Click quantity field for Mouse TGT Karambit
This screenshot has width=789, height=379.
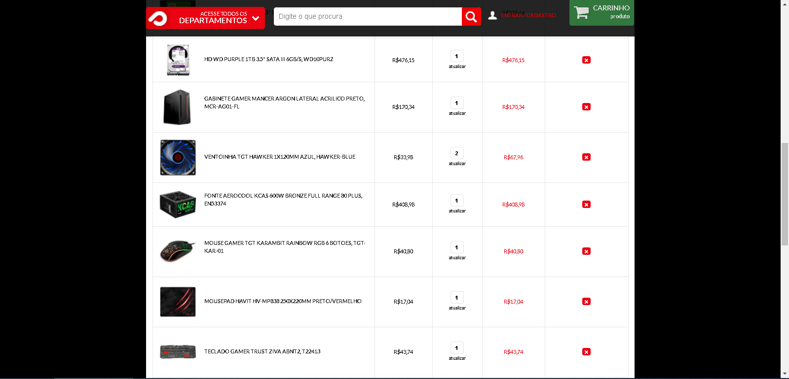click(457, 247)
